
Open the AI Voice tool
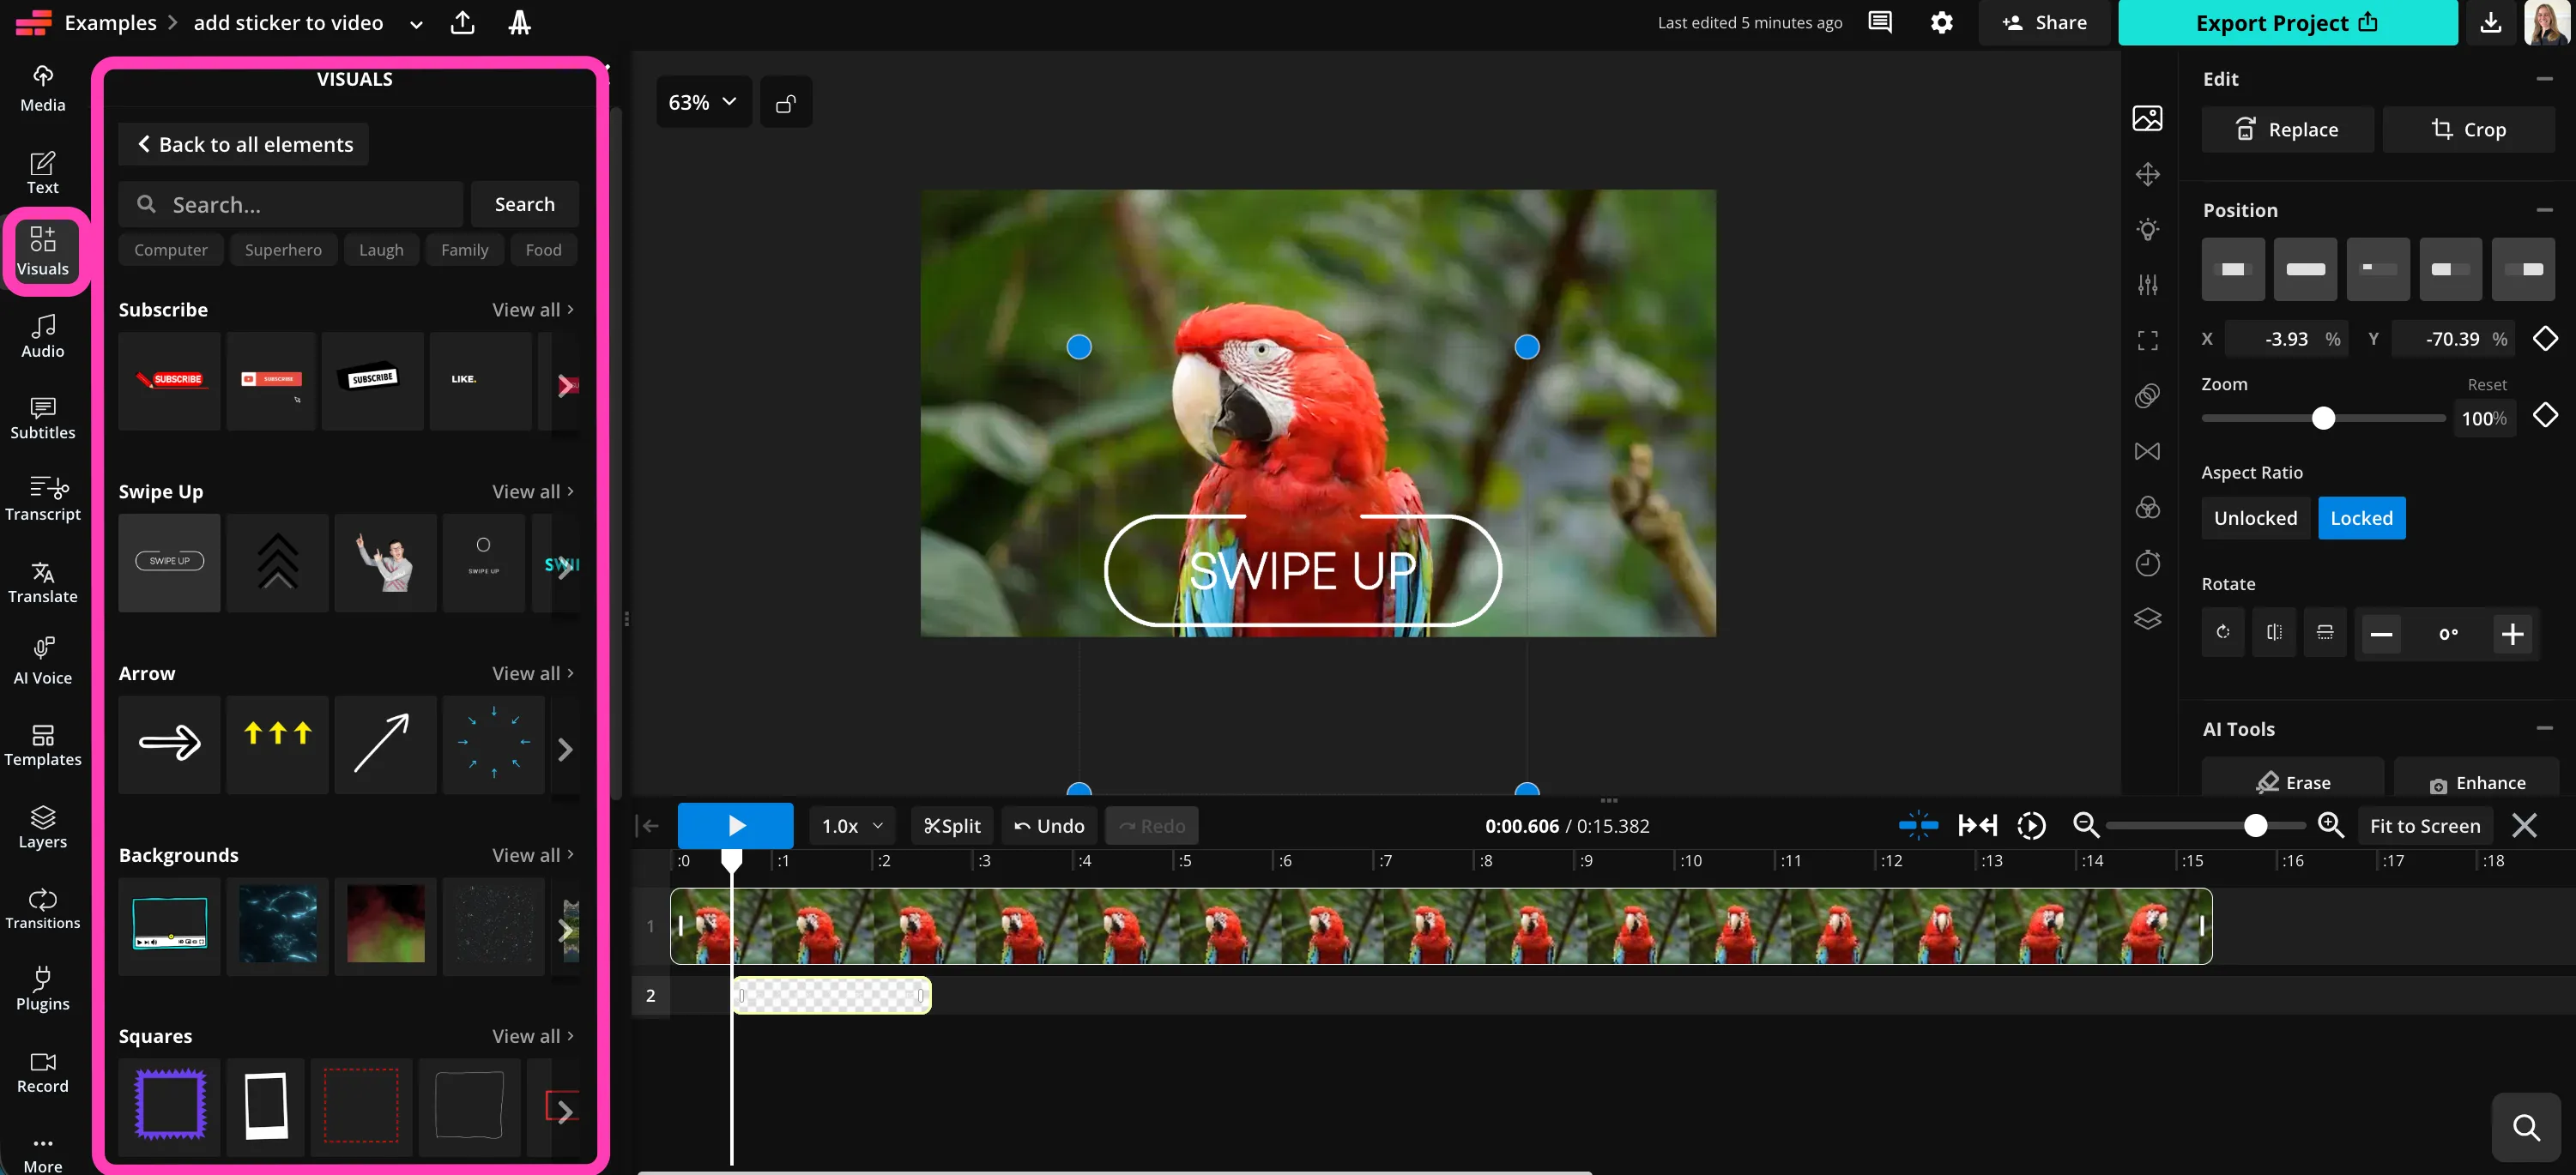pyautogui.click(x=42, y=662)
